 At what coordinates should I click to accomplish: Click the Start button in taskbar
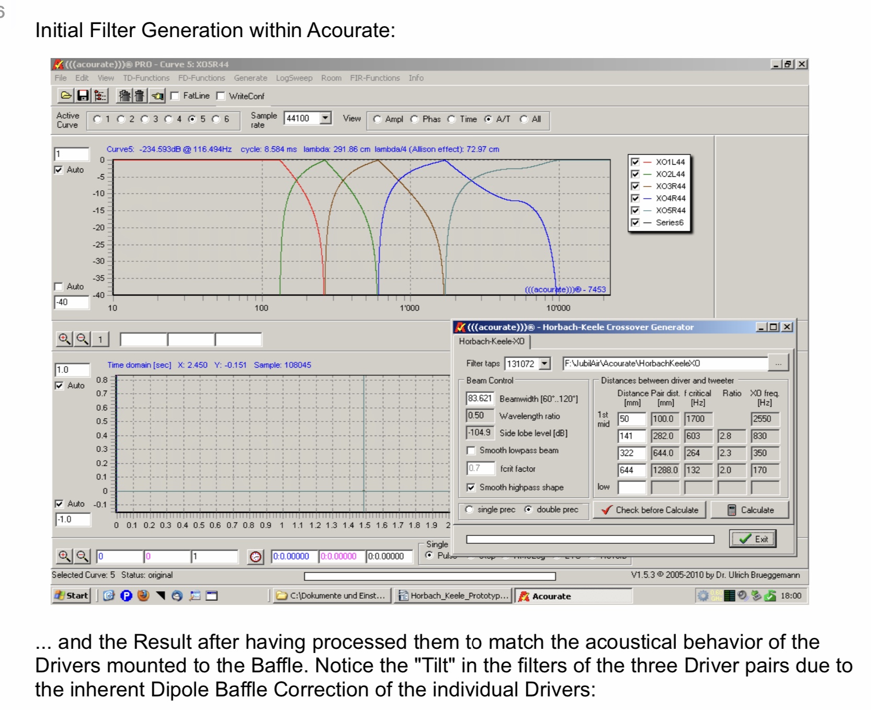tap(72, 596)
